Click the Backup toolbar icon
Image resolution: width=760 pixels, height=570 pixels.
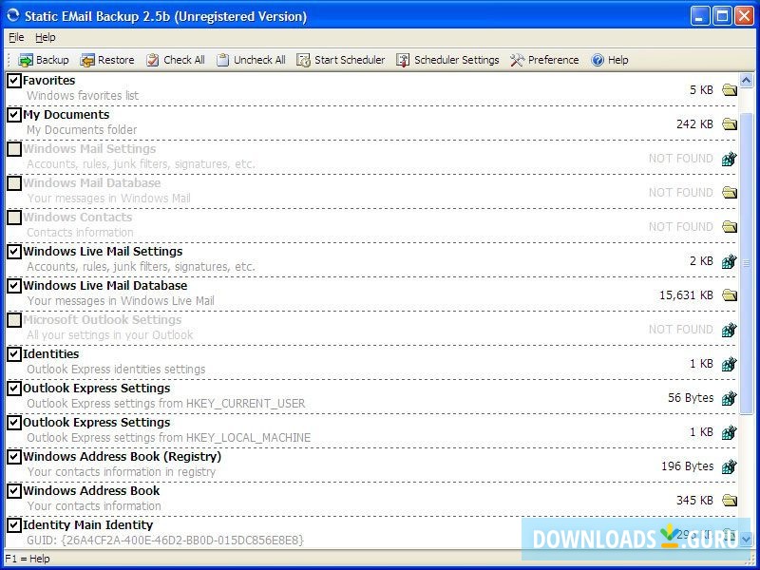click(26, 60)
